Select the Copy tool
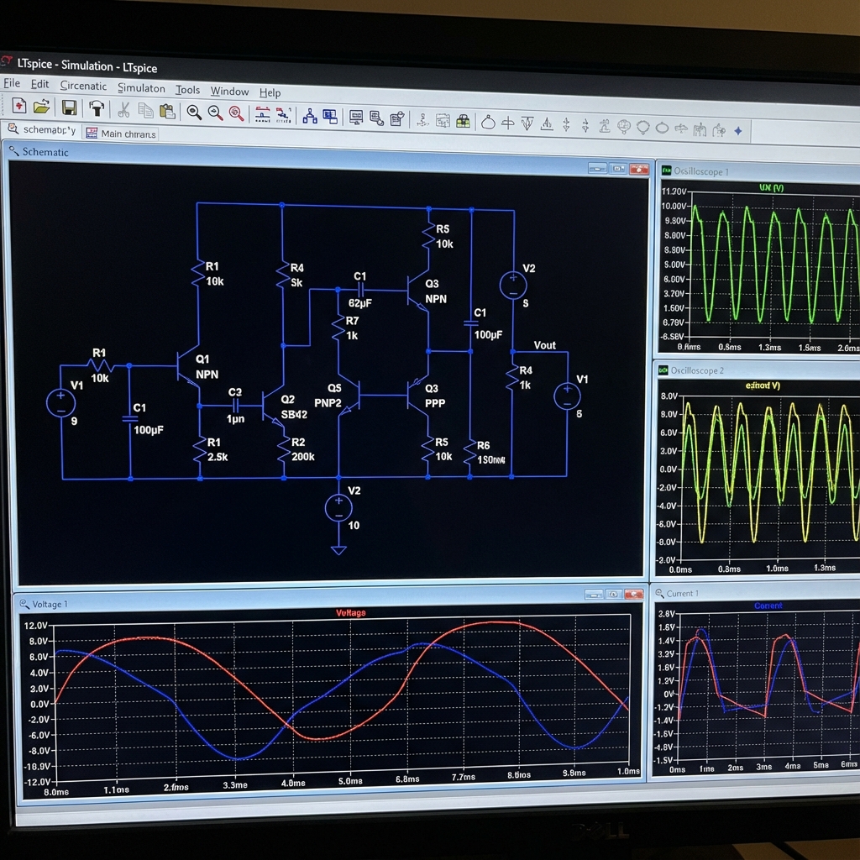The image size is (860, 860). [144, 110]
